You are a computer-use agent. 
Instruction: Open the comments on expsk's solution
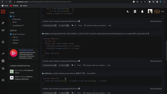73,65
